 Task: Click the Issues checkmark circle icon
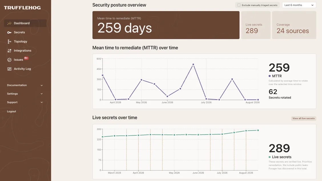[9, 60]
